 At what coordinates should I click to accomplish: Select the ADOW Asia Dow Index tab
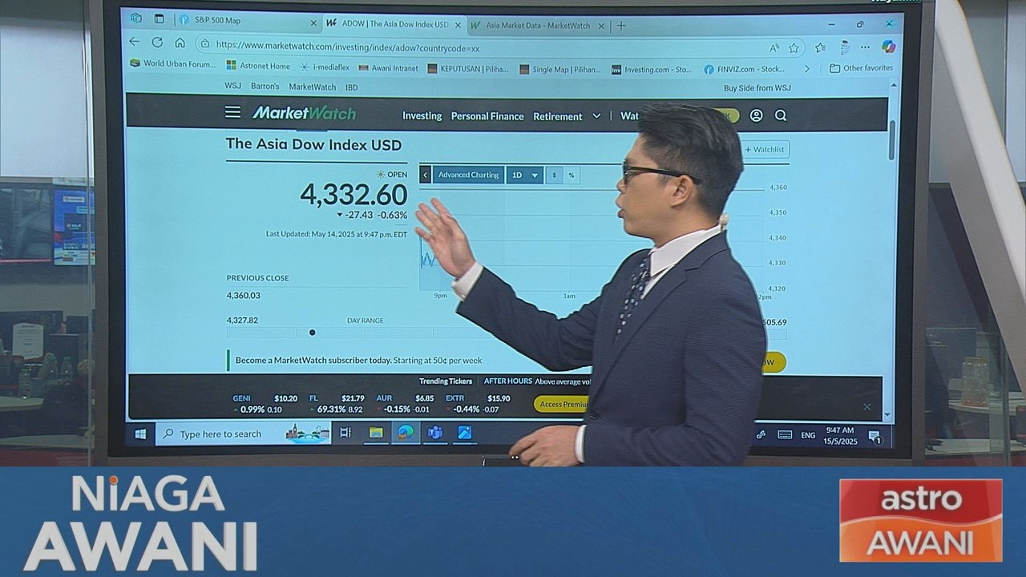coord(394,25)
